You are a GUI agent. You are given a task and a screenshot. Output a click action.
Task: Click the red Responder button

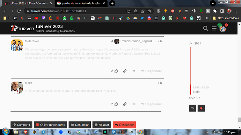point(124,125)
